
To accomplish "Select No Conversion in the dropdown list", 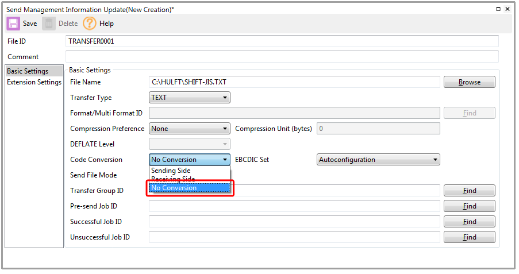I will click(x=174, y=188).
